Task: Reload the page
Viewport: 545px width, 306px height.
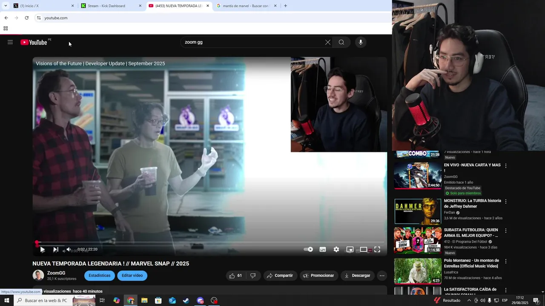Action: tap(26, 18)
